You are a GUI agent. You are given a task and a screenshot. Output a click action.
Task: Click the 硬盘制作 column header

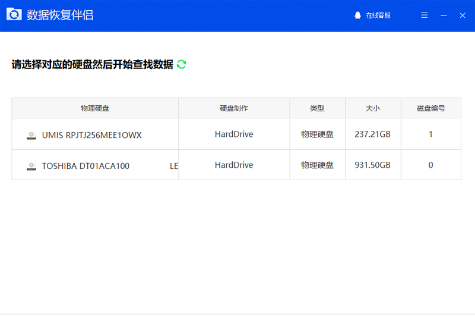tap(234, 108)
